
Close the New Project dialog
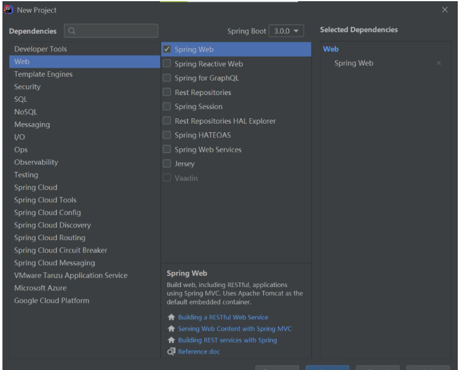click(444, 10)
